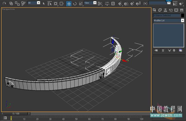The image size is (186, 121).
Task: Click the Align tool icon
Action: click(181, 4)
